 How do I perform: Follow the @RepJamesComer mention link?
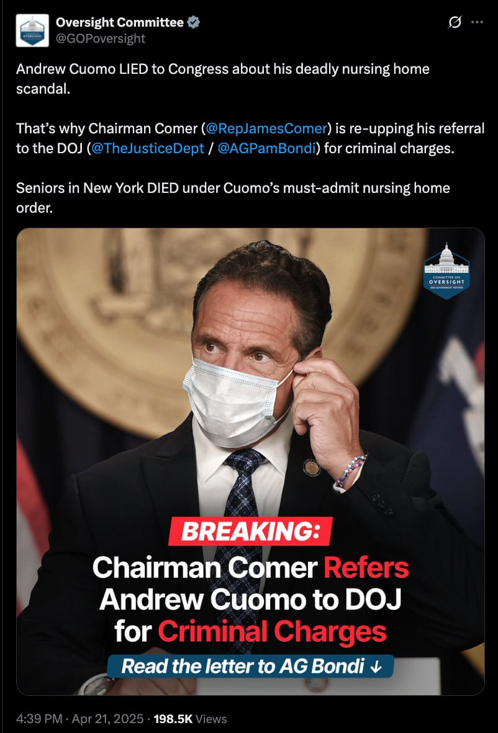pos(265,128)
